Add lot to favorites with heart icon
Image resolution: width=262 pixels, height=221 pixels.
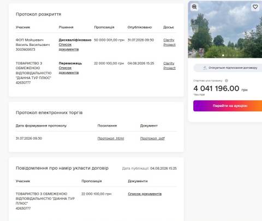pos(255,7)
